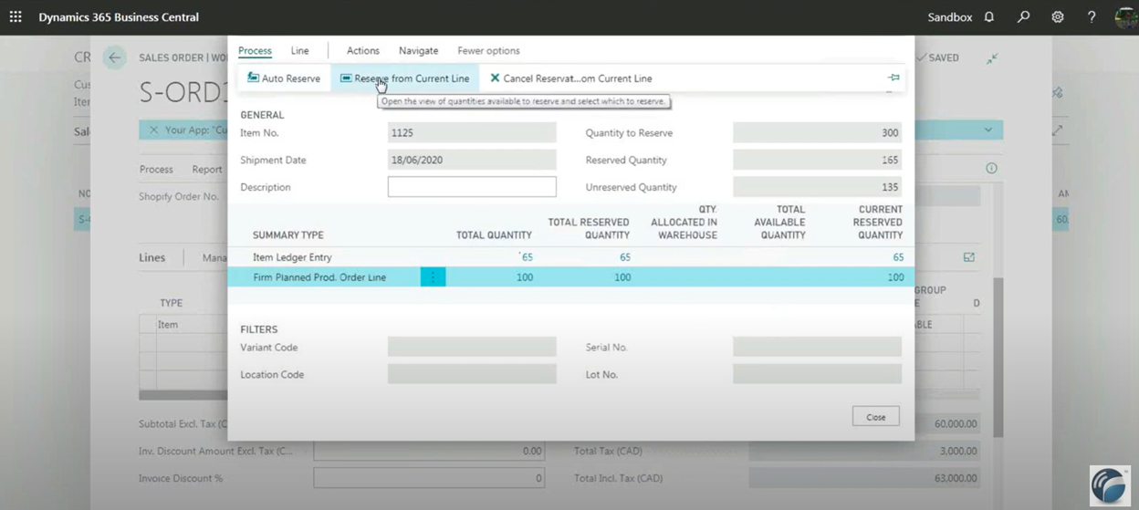Click Reserve from Current Line
Image resolution: width=1139 pixels, height=510 pixels.
pyautogui.click(x=405, y=78)
